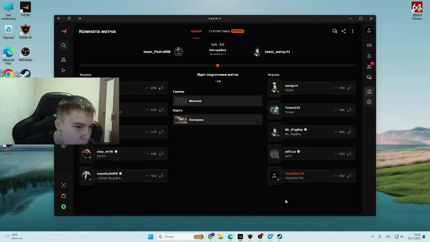Select the Overpass map row
The width and height of the screenshot is (430, 242).
218,120
